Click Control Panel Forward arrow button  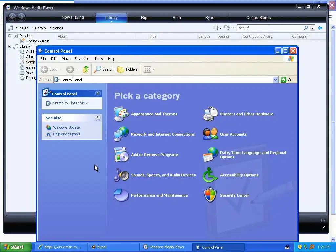click(70, 69)
